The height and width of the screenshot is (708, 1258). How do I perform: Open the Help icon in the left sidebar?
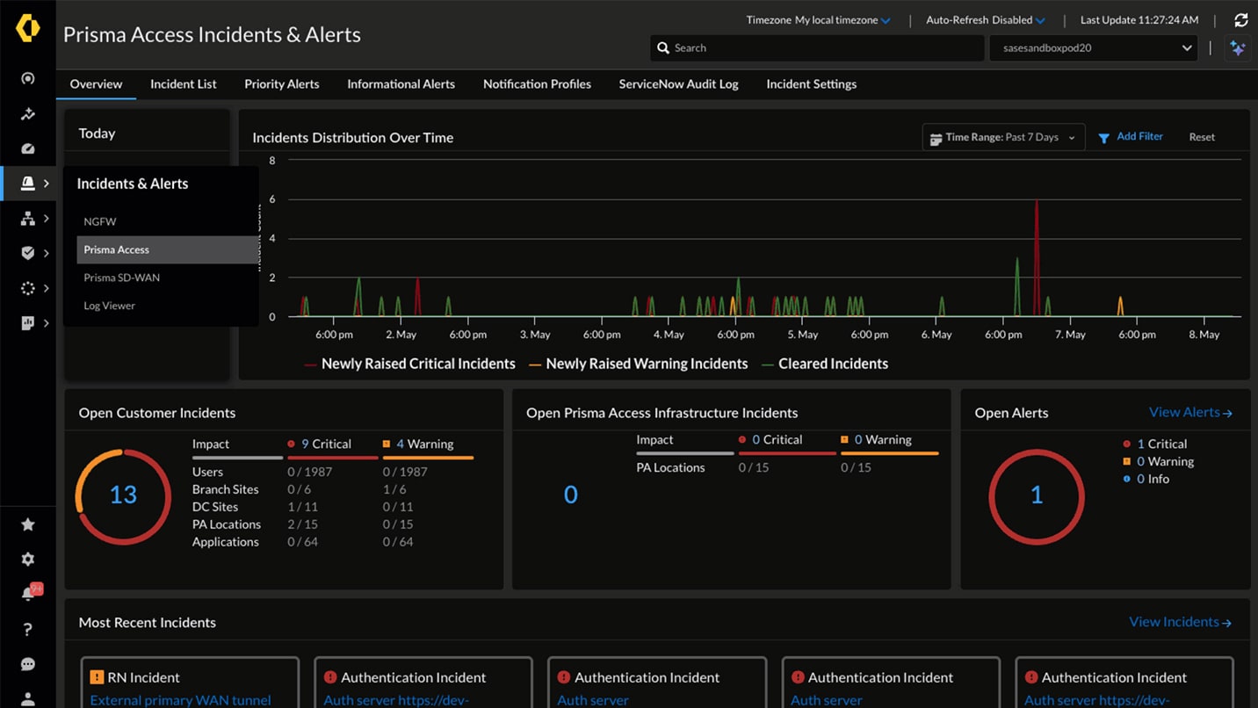[x=29, y=629]
